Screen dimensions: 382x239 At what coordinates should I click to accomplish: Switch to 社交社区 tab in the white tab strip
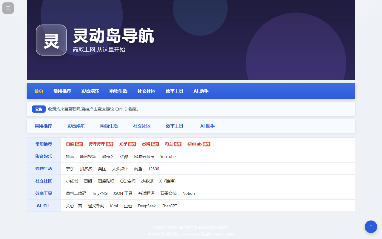(142, 126)
